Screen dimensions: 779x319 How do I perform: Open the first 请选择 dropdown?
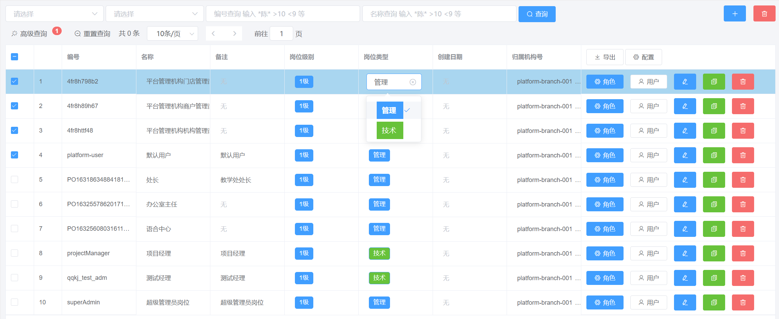pyautogui.click(x=55, y=14)
